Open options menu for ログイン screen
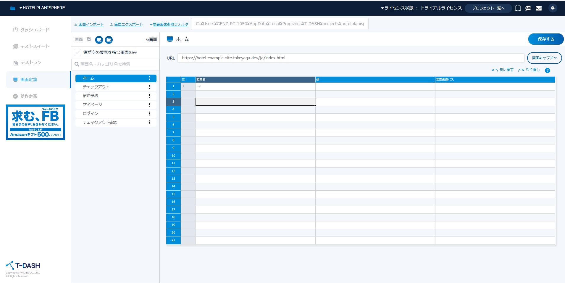The width and height of the screenshot is (565, 283). point(149,114)
